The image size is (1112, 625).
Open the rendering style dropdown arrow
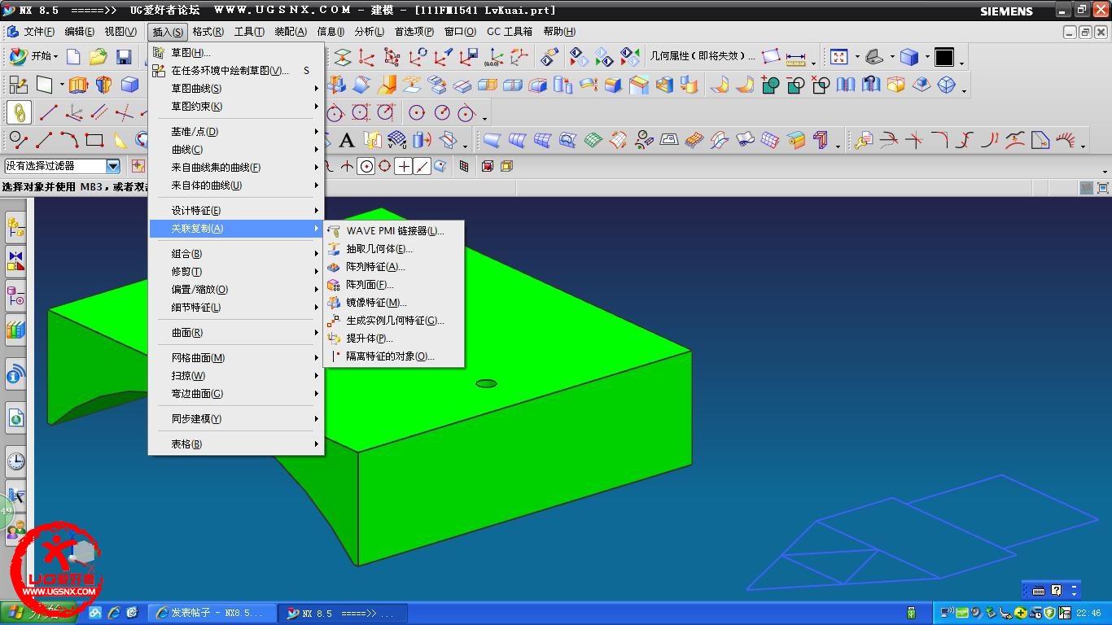pos(926,57)
